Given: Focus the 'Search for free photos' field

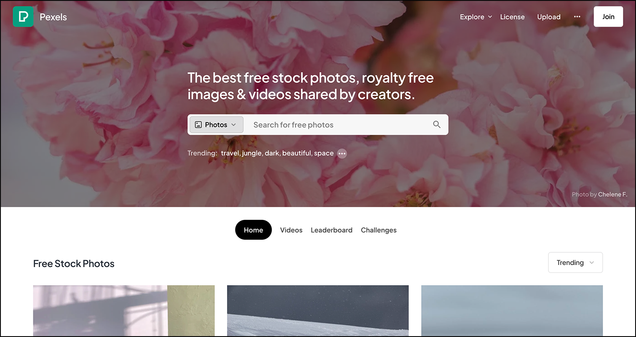Looking at the screenshot, I should 339,125.
